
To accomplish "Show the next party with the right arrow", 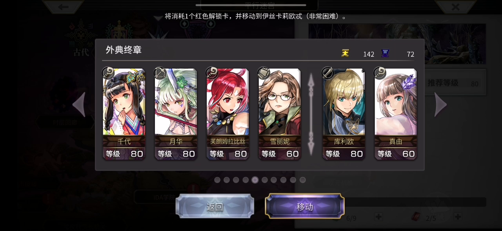I will [x=440, y=105].
